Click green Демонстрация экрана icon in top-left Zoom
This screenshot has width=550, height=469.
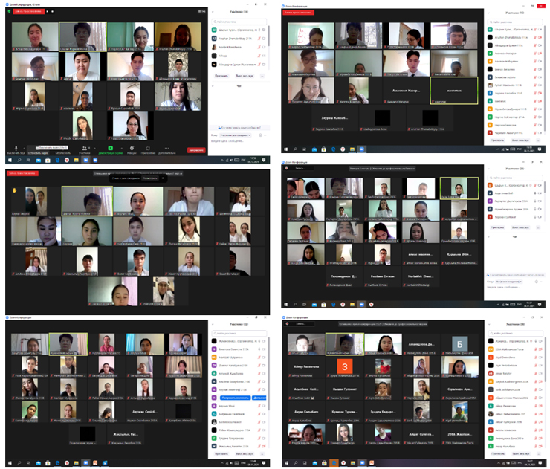tap(110, 148)
